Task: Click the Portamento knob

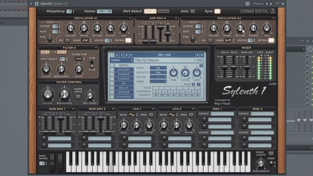Action: click(x=261, y=164)
